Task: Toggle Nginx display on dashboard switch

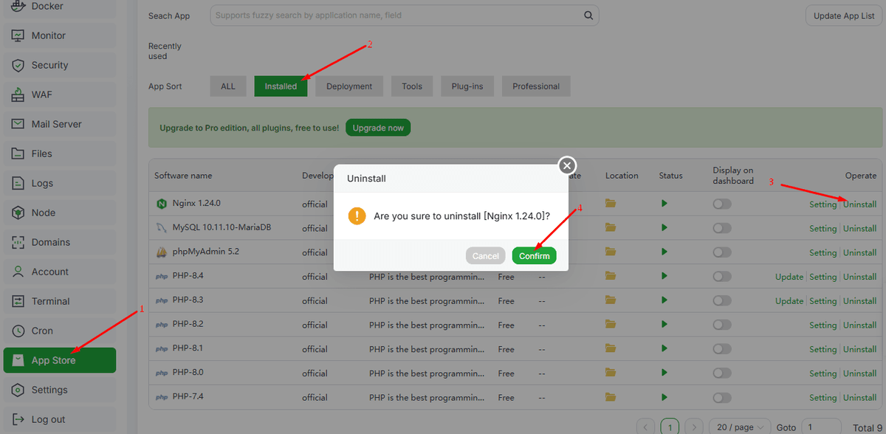Action: pyautogui.click(x=722, y=204)
